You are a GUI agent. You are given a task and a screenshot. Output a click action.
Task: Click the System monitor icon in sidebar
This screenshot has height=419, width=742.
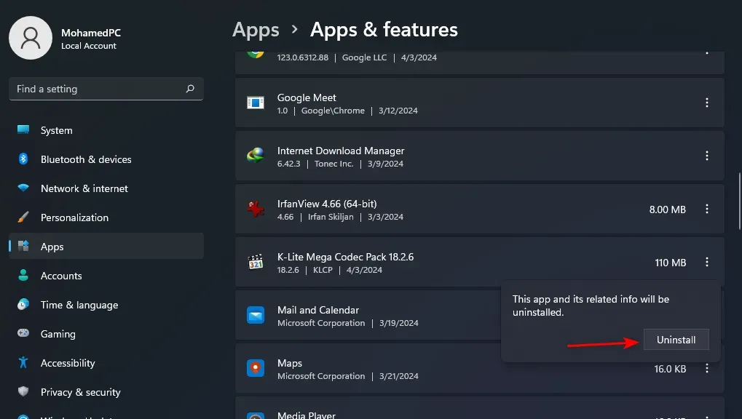pyautogui.click(x=23, y=129)
